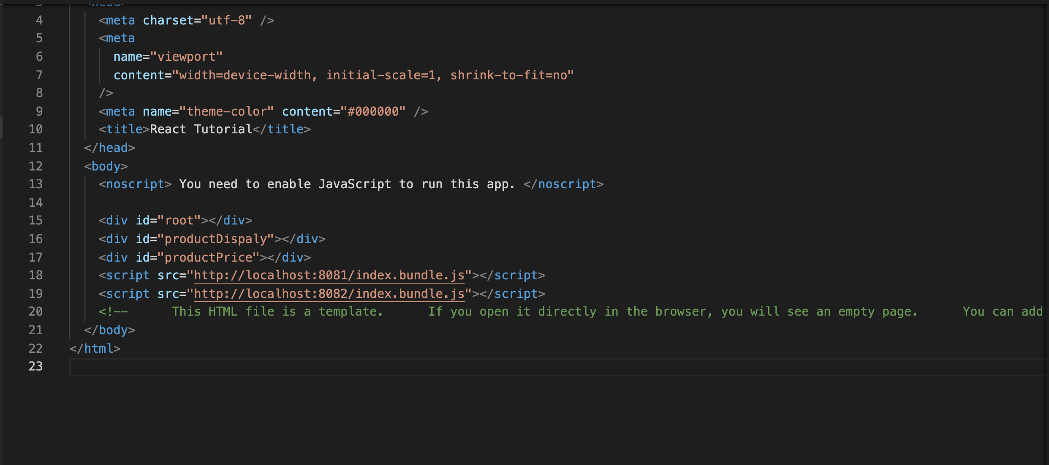Click line number 4 in the gutter
Image resolution: width=1049 pixels, height=465 pixels.
pyautogui.click(x=39, y=20)
